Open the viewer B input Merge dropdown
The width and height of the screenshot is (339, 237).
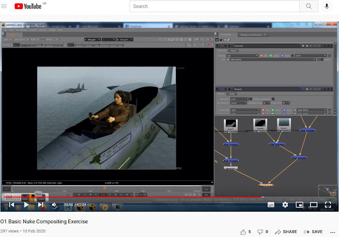click(125, 40)
